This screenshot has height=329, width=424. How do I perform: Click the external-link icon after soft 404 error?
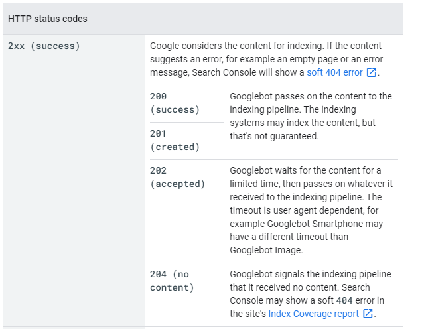(x=372, y=72)
